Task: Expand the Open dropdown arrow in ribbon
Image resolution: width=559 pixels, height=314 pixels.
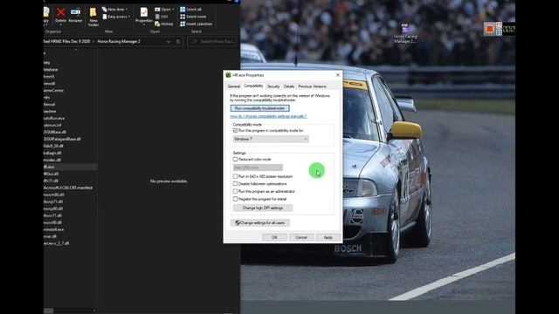Action: coord(173,10)
